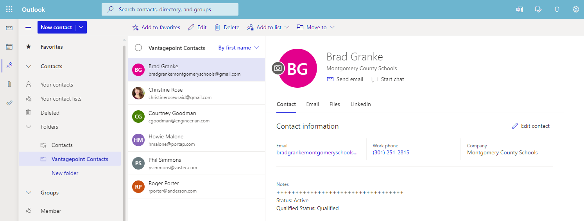Viewport: 584px width, 221px height.
Task: Click Edit contact button
Action: tap(530, 126)
